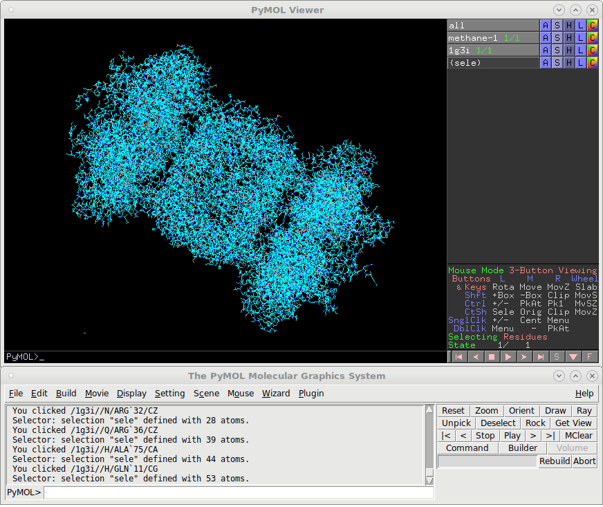Open the File menu
The width and height of the screenshot is (603, 507).
pyautogui.click(x=16, y=393)
